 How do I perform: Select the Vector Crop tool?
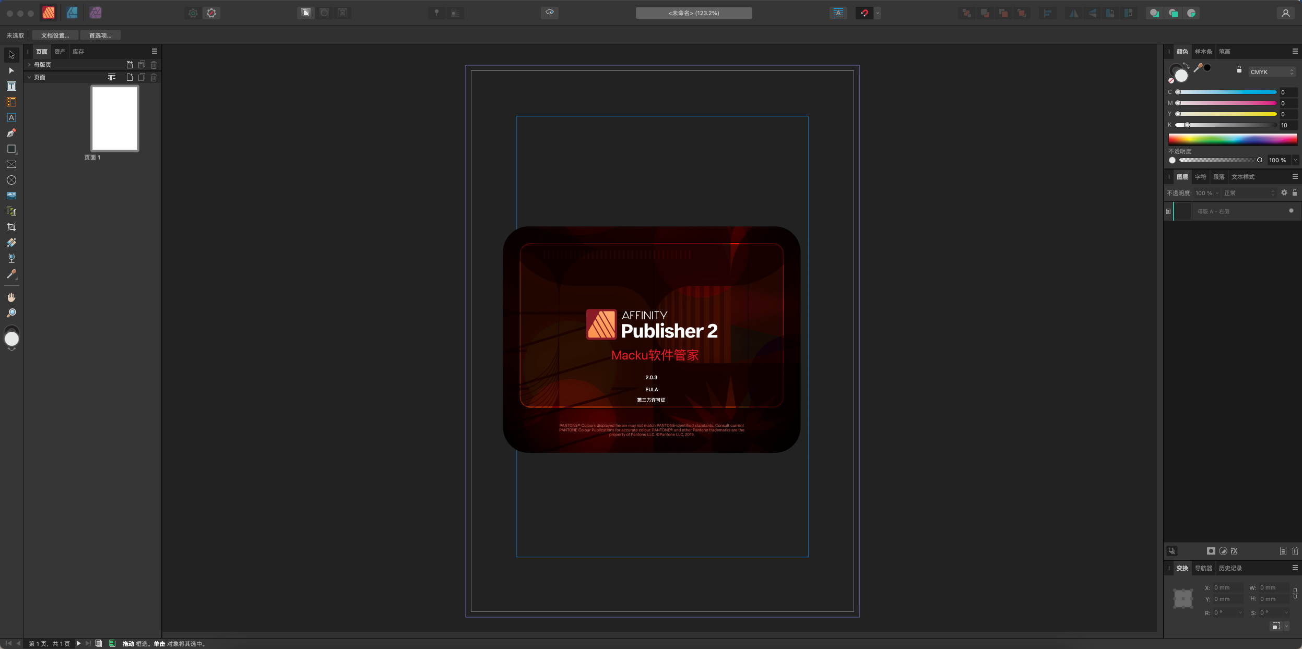coord(11,227)
